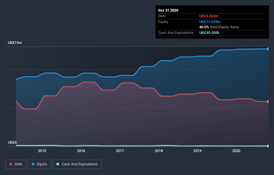274x175 pixels.
Task: Click the 2020 x-axis label
Action: [236, 151]
